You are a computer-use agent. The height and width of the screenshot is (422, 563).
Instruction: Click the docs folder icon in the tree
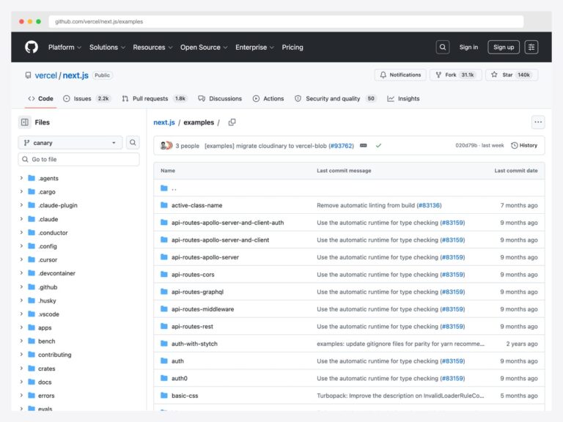tap(32, 382)
